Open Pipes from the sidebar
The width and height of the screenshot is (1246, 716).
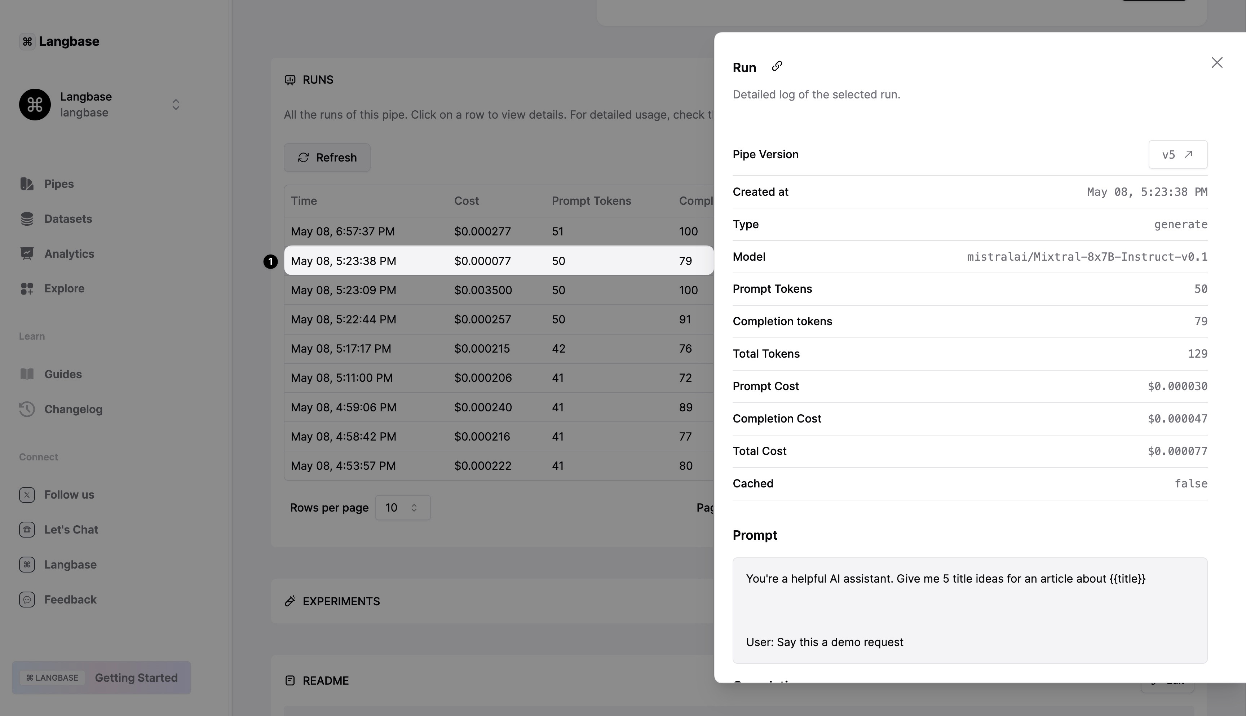coord(58,184)
